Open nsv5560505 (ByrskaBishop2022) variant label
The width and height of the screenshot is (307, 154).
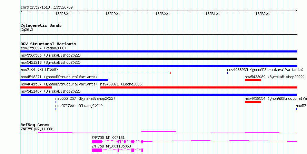(x=51, y=55)
